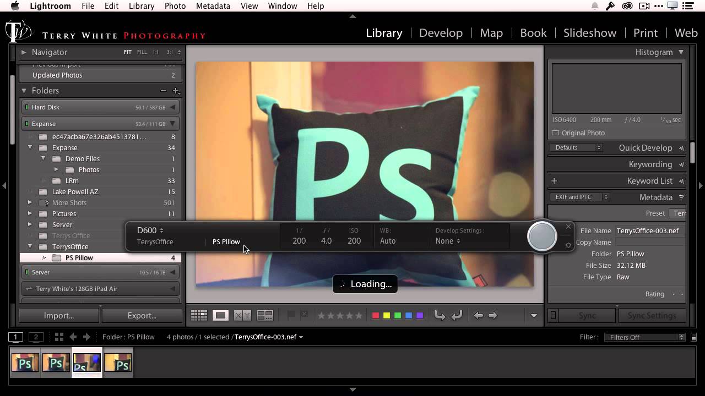Click Sync Settings button

click(x=652, y=316)
